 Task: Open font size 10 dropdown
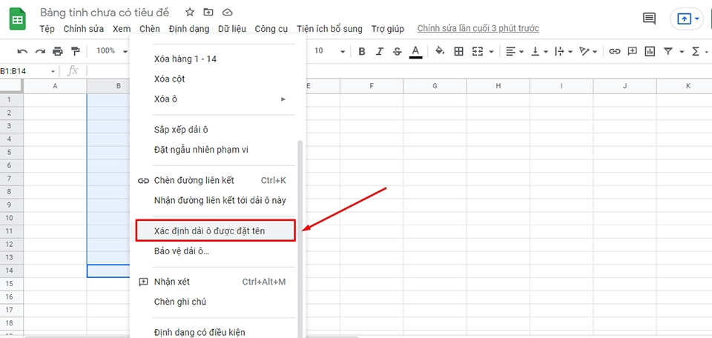click(x=329, y=51)
